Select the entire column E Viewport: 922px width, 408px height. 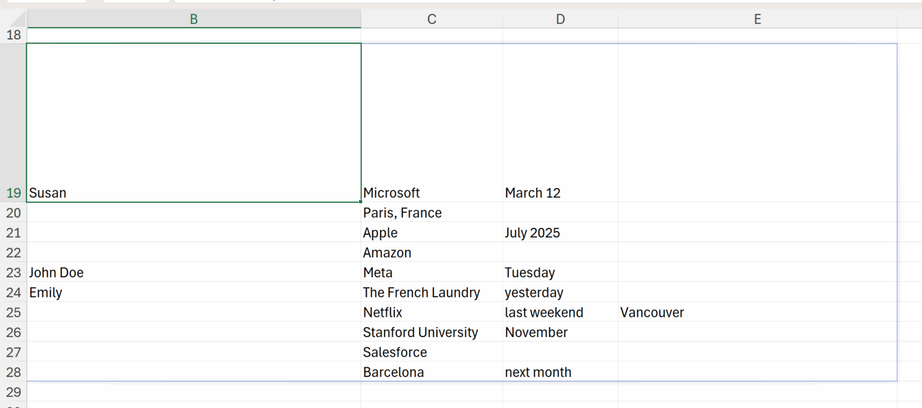[757, 19]
